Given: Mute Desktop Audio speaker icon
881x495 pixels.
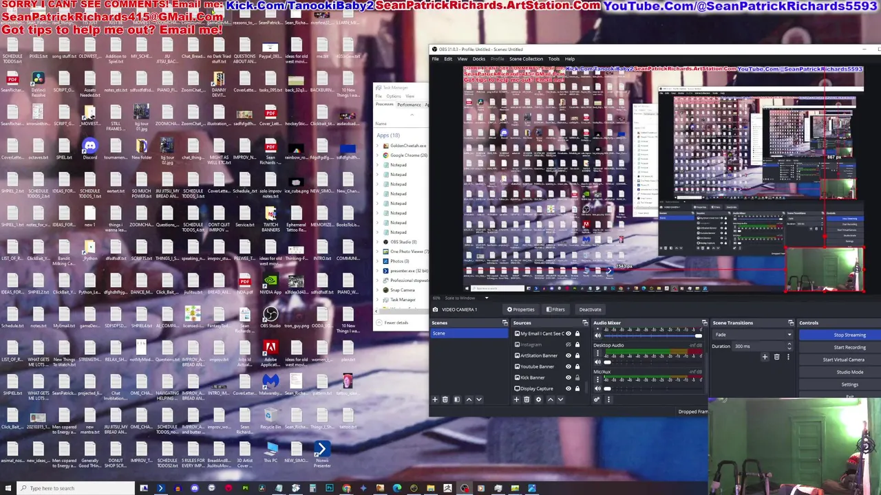Looking at the screenshot, I should coord(597,362).
